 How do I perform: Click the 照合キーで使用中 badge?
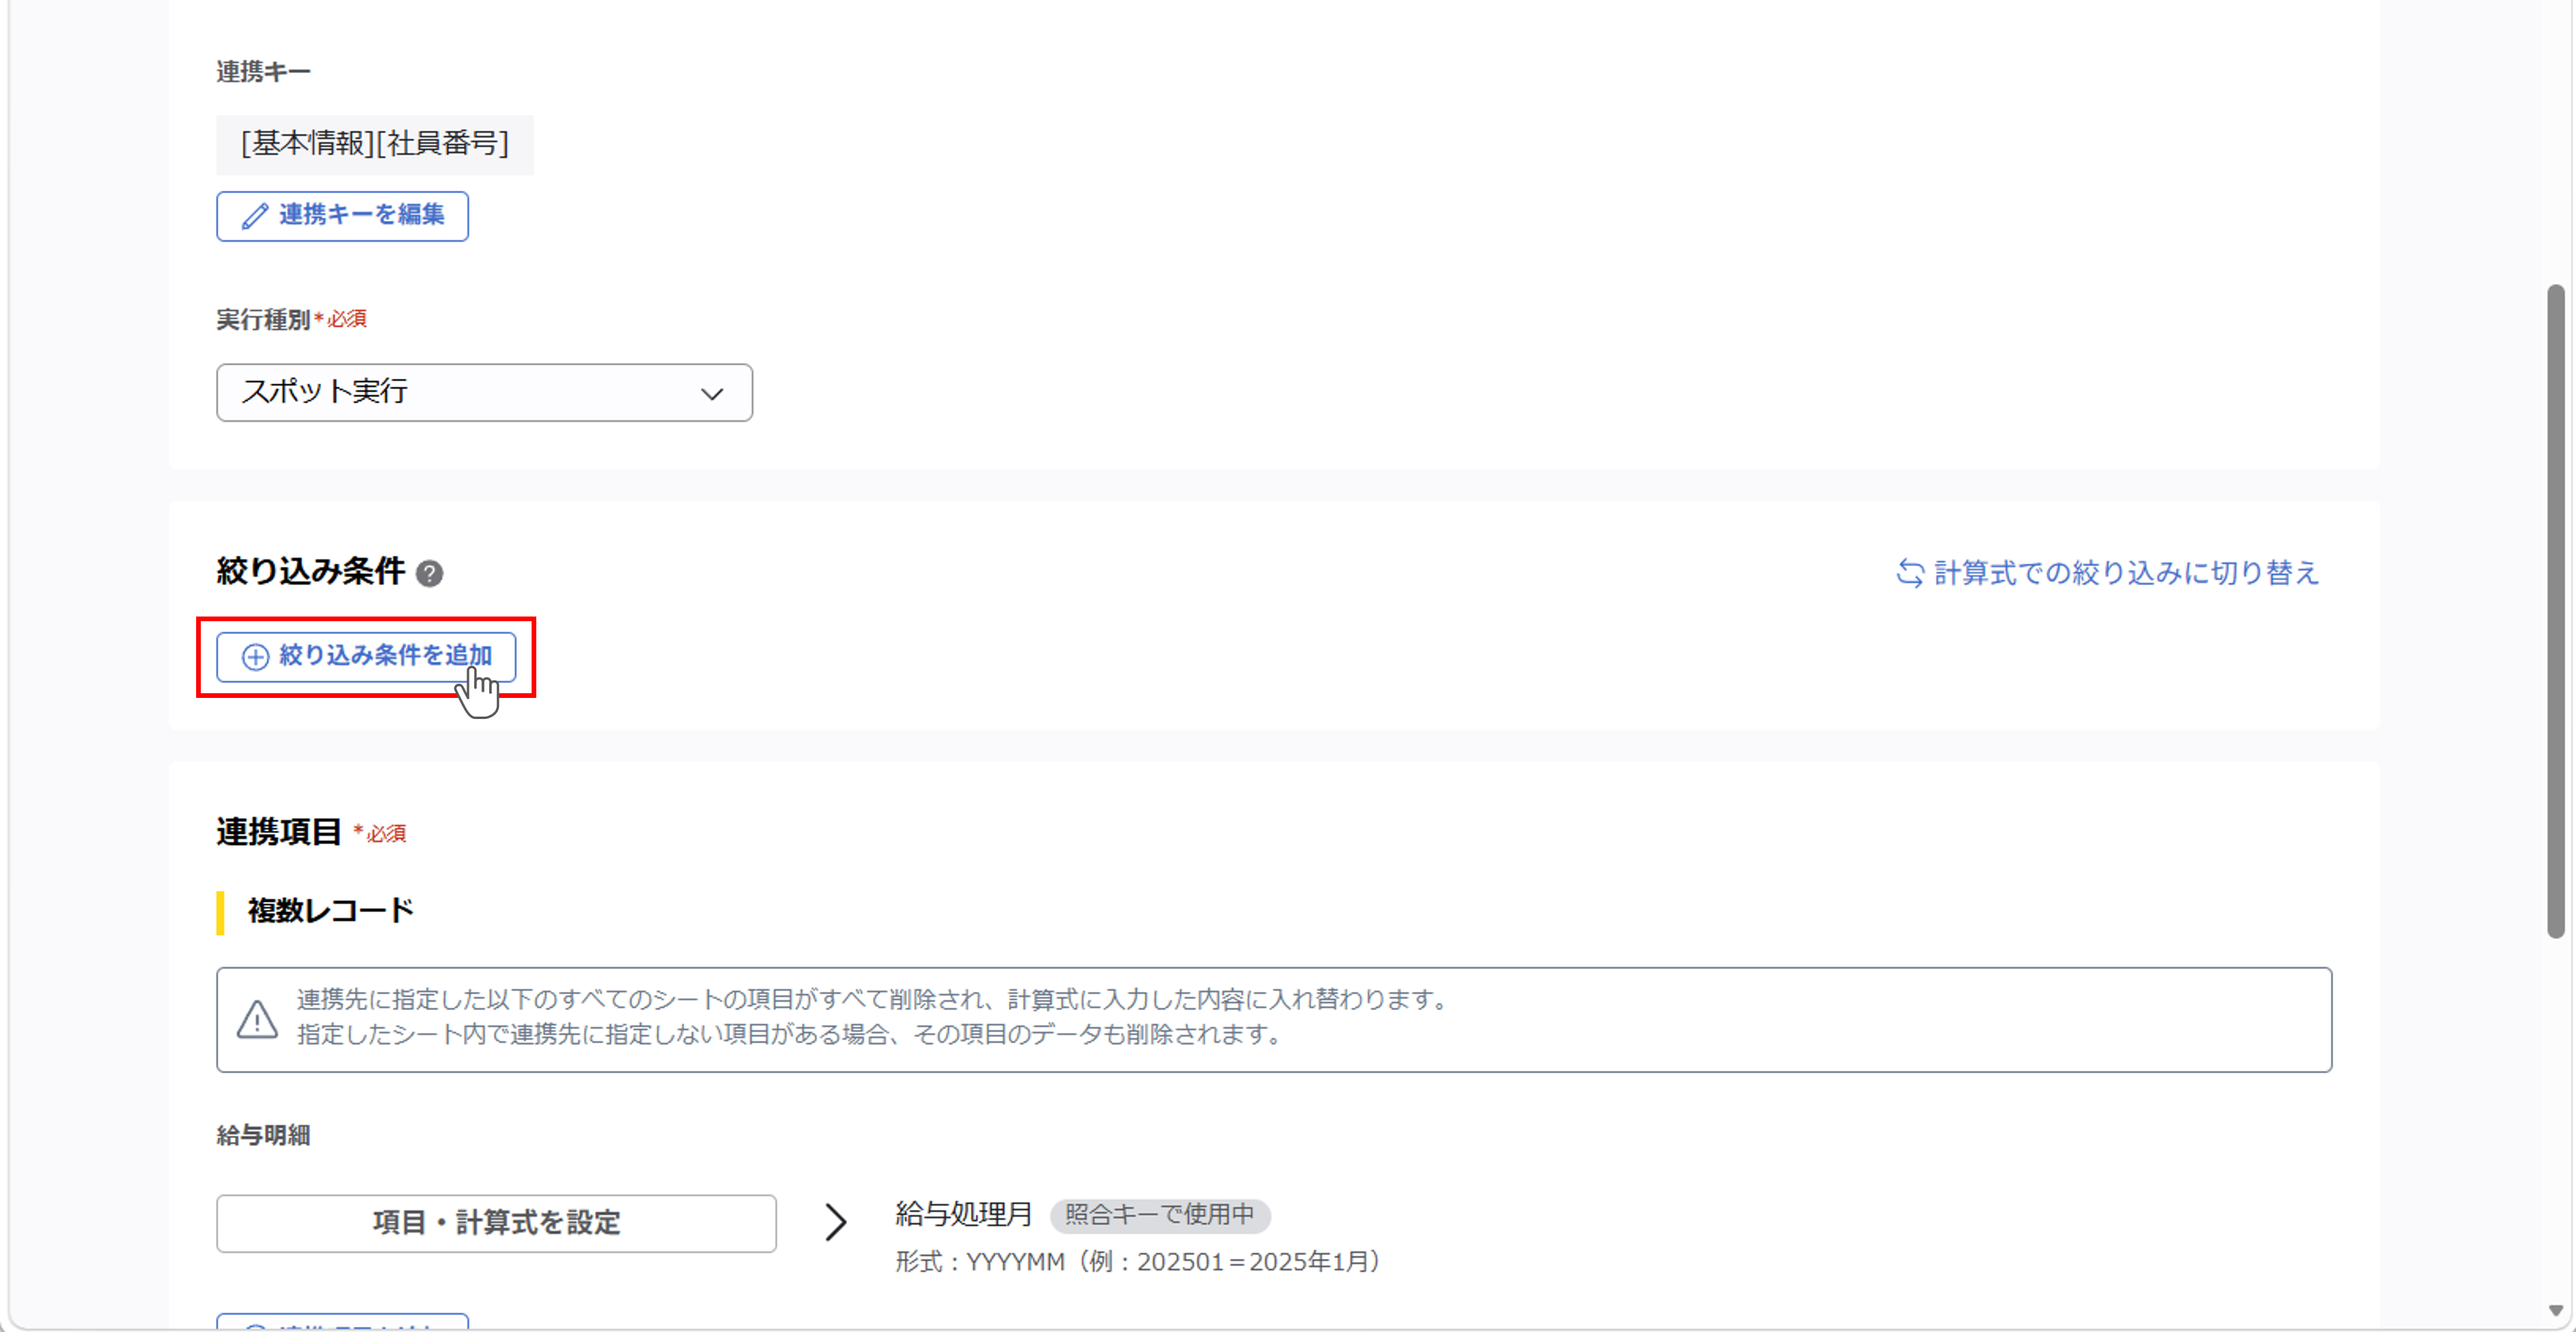(1159, 1215)
